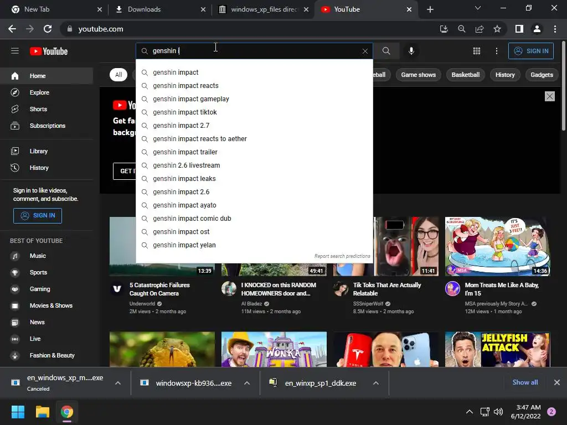
Task: Open the tab search dropdown chevron
Action: pyautogui.click(x=478, y=8)
